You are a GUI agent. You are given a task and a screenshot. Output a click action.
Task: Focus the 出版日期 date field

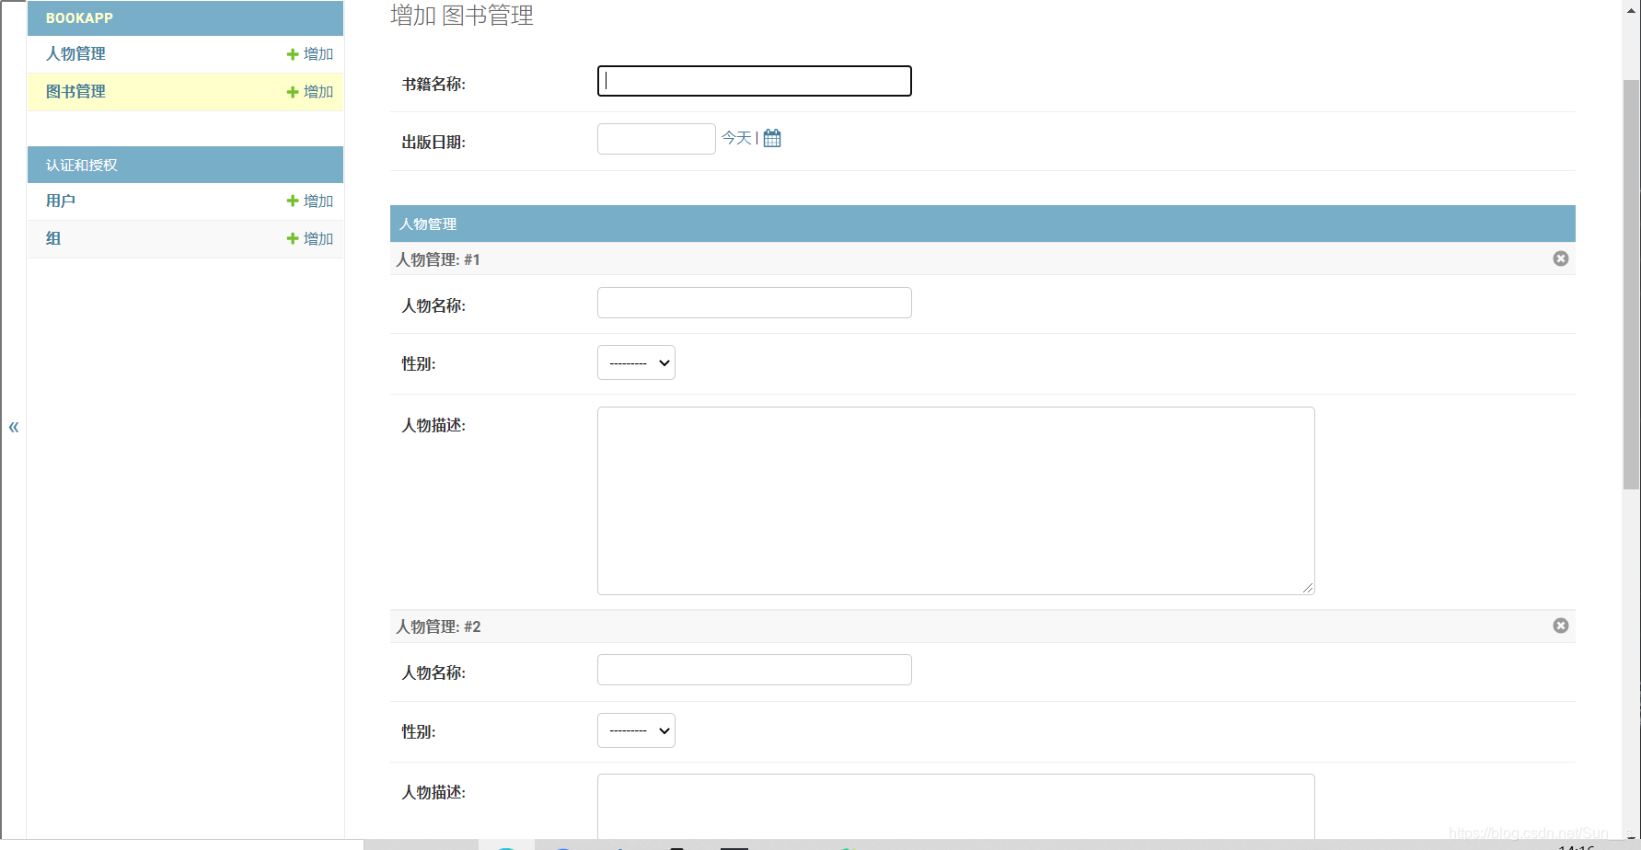tap(656, 139)
